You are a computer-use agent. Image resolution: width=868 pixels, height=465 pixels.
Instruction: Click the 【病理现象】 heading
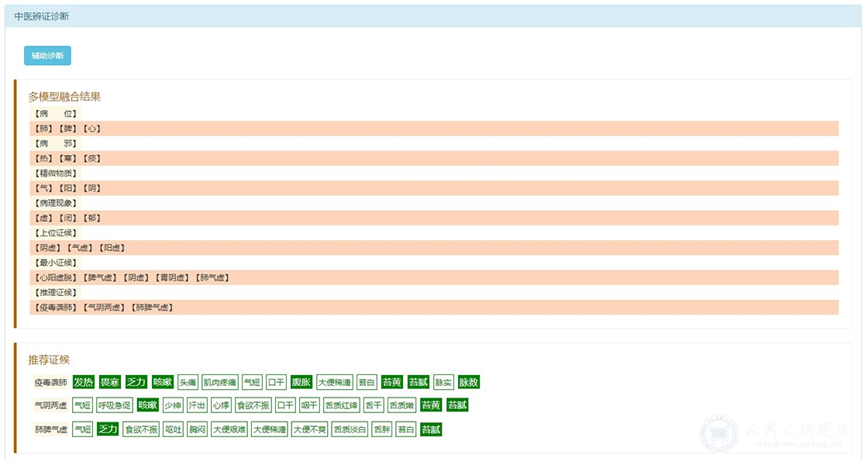(56, 203)
